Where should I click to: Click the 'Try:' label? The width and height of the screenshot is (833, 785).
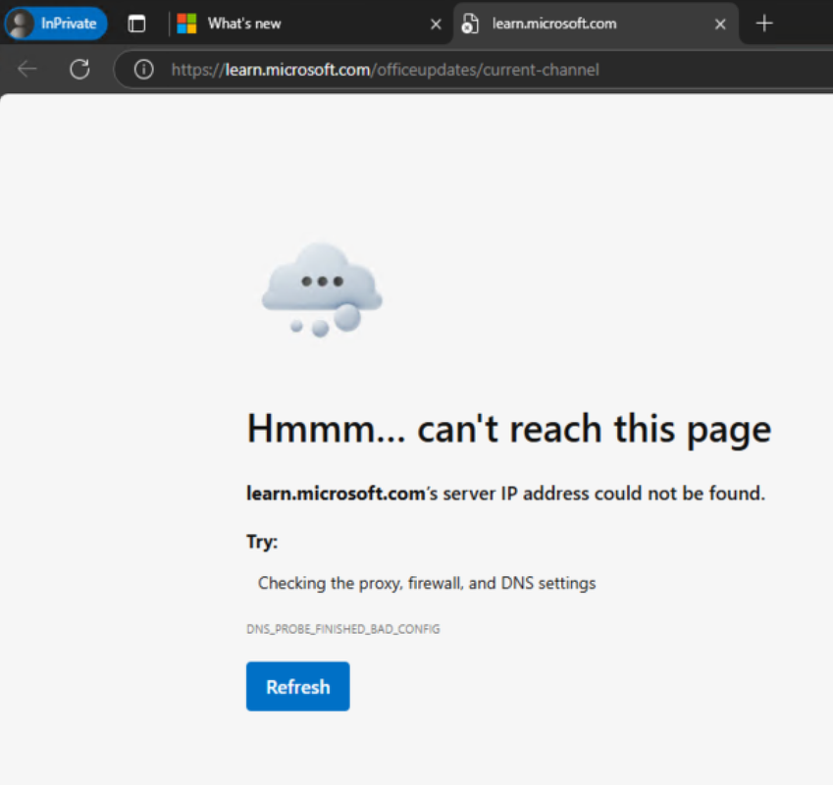click(x=262, y=542)
